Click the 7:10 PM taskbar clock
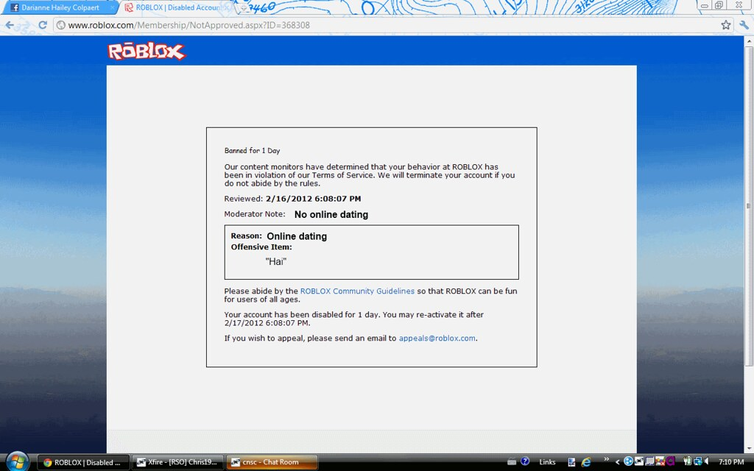The height and width of the screenshot is (471, 754). [x=731, y=462]
